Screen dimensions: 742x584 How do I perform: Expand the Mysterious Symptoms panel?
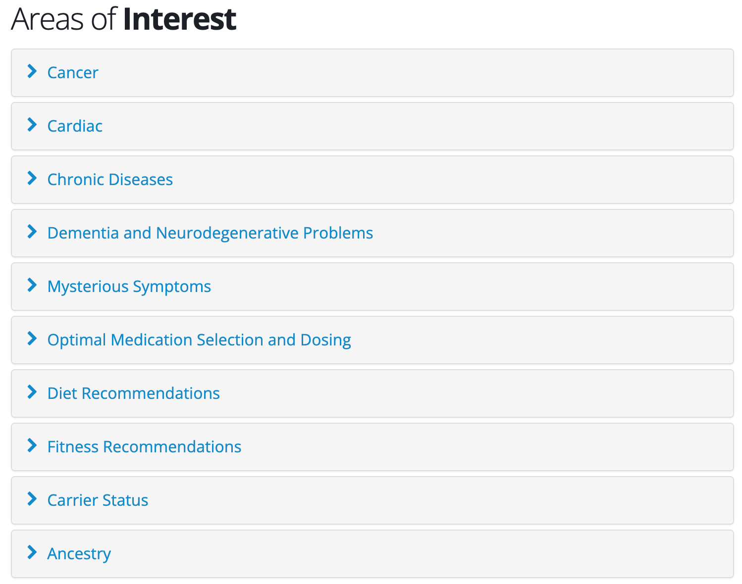click(x=372, y=287)
